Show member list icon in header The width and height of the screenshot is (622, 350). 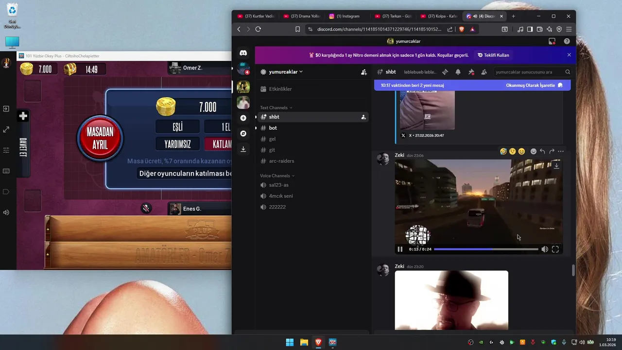(x=484, y=72)
